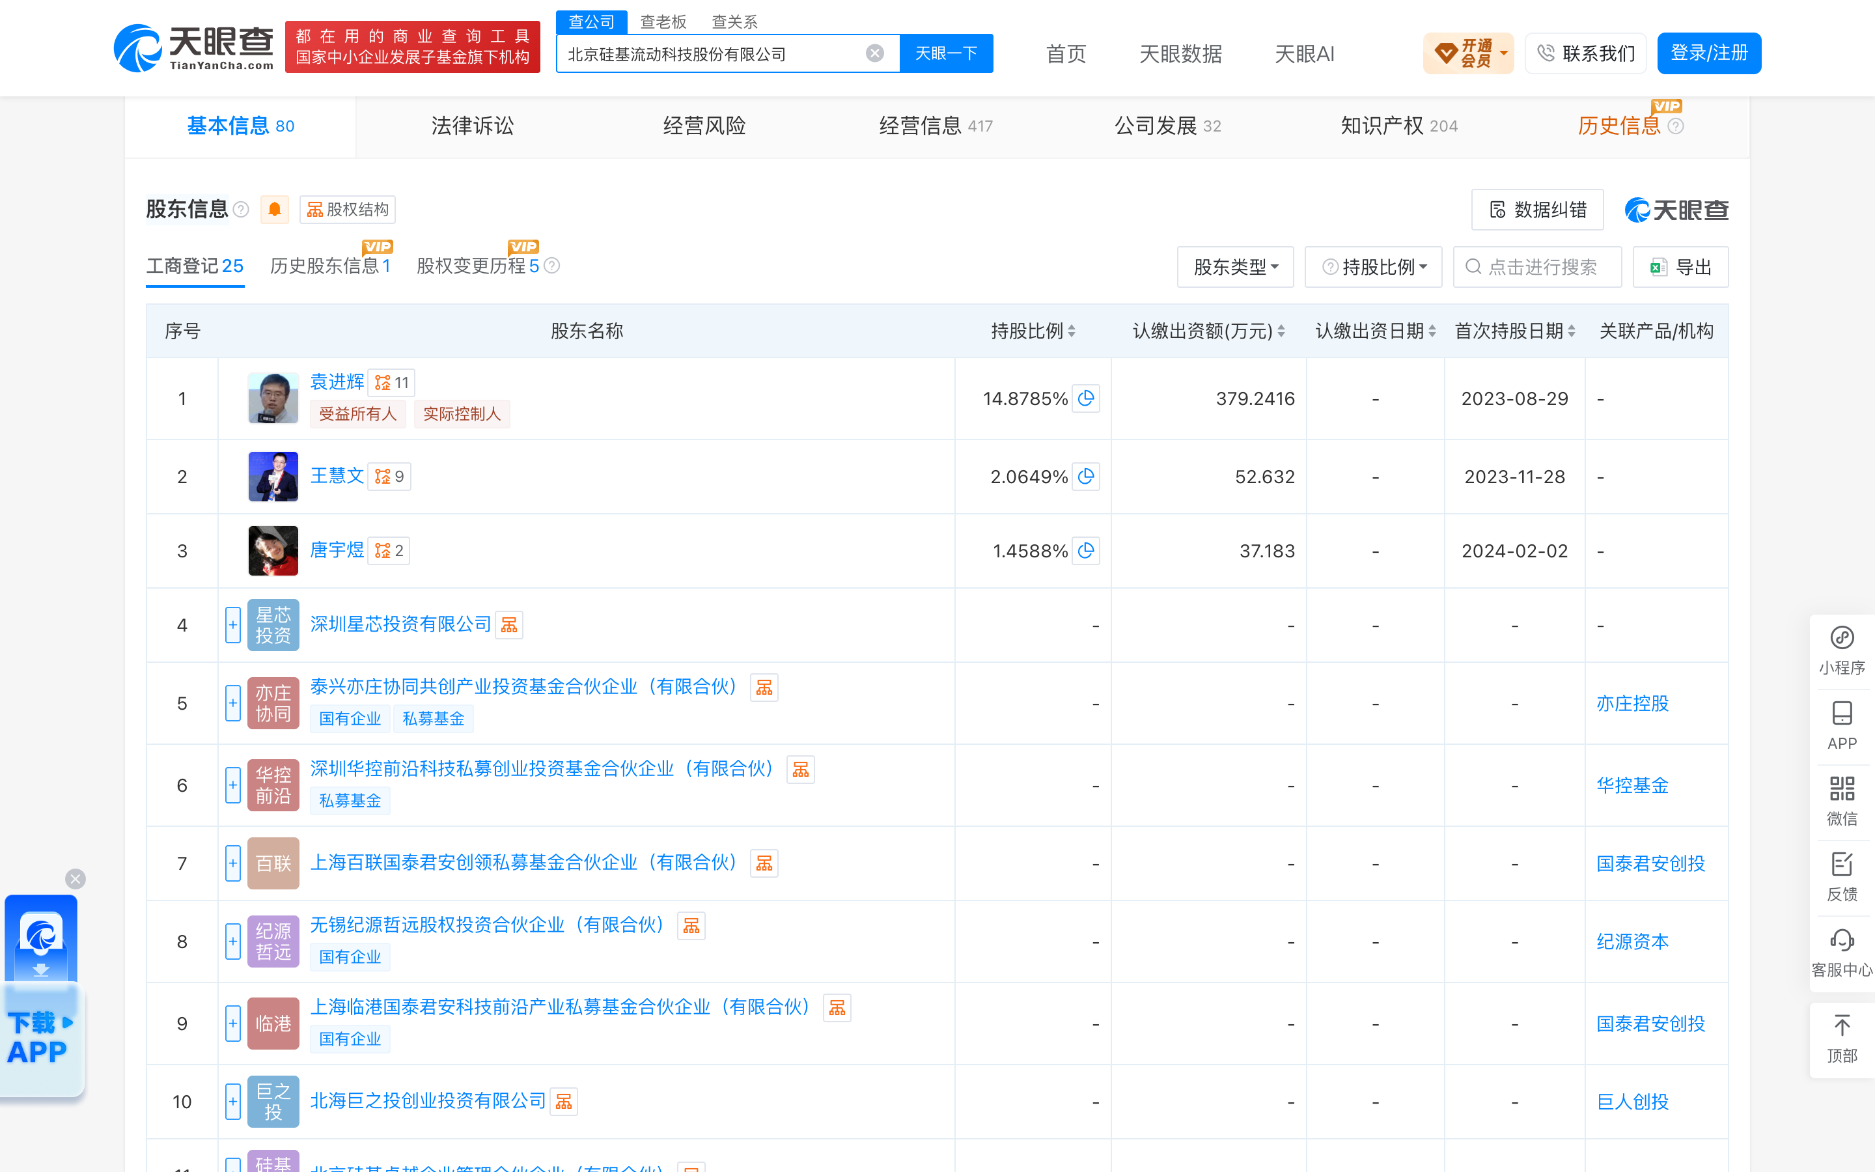Viewport: 1875px width, 1172px height.
Task: Open the 小程序 sidebar icon
Action: (x=1842, y=651)
